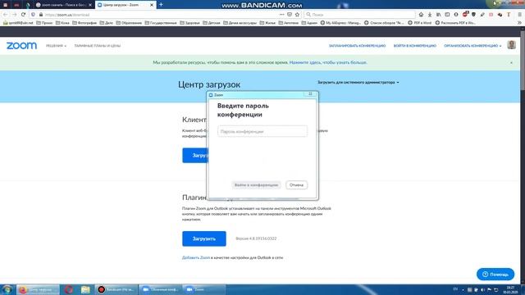Close the 'zoom скачать' search tab
The image size is (525, 295).
point(90,5)
